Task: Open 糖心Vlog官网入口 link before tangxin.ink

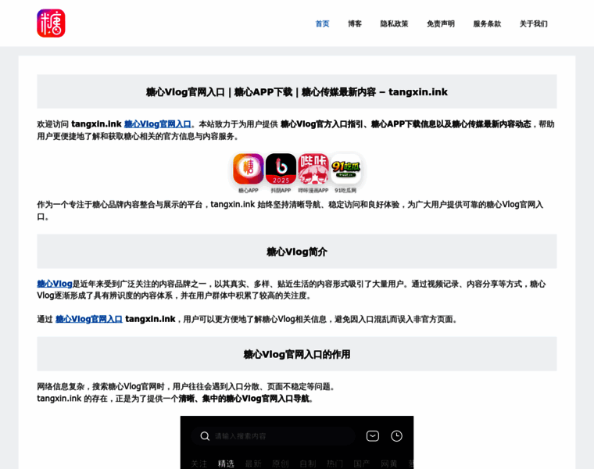Action: pos(89,319)
